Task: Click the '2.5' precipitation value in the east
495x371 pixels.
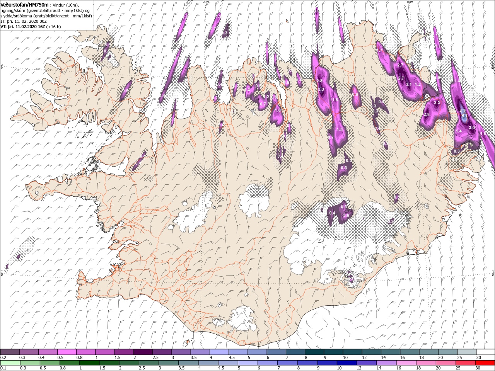Action: [x=437, y=103]
